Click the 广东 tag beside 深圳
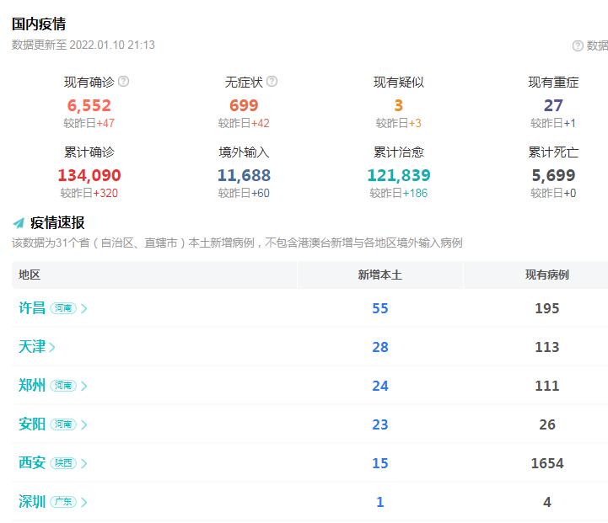 click(63, 502)
